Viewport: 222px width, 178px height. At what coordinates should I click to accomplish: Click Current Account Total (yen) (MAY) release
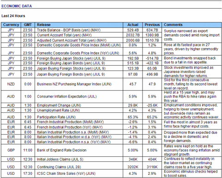(x=64, y=35)
